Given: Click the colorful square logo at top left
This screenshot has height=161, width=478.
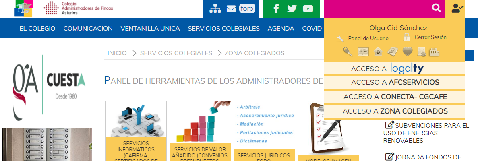Looking at the screenshot, I should click(23, 8).
